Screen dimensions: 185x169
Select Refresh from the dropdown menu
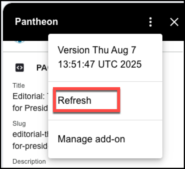75,101
